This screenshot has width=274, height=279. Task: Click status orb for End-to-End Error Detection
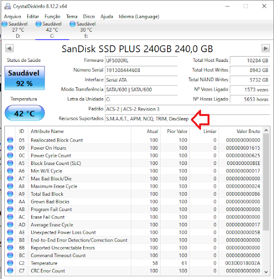pyautogui.click(x=10, y=240)
